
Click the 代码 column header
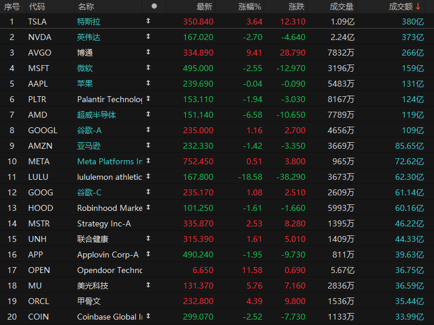[36, 7]
